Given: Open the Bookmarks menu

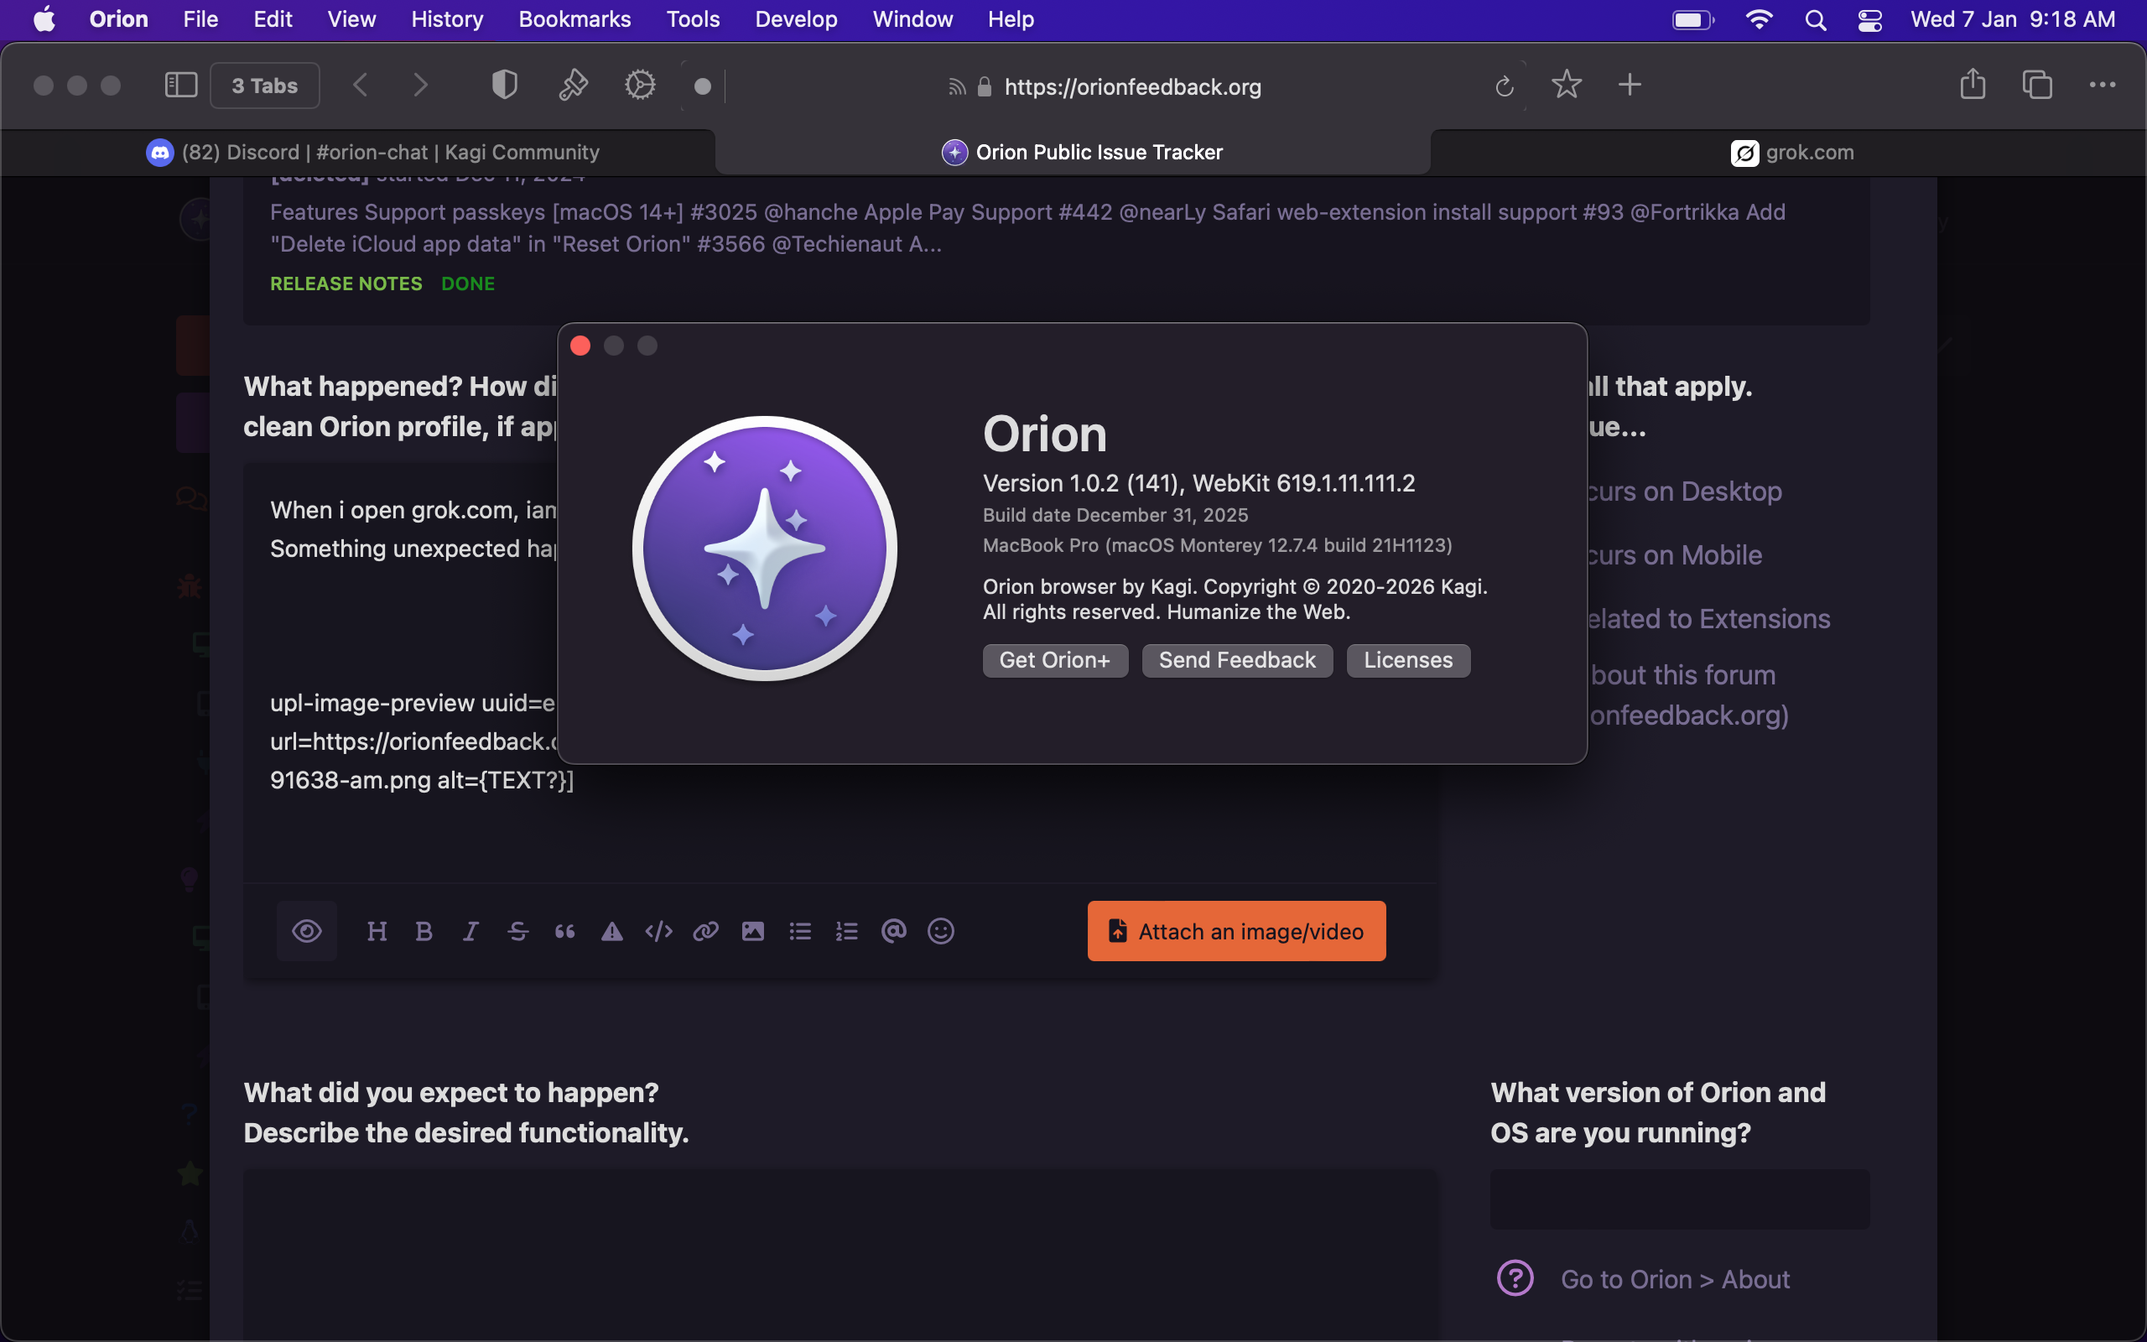Looking at the screenshot, I should tap(574, 19).
